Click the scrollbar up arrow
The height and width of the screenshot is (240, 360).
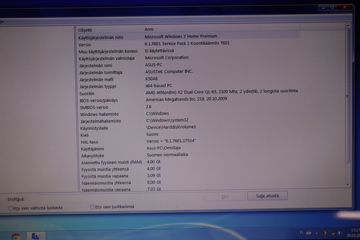point(347,26)
